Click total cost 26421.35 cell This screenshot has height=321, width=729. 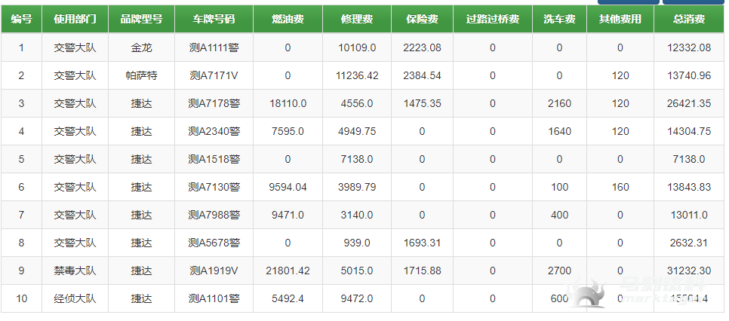click(x=689, y=103)
